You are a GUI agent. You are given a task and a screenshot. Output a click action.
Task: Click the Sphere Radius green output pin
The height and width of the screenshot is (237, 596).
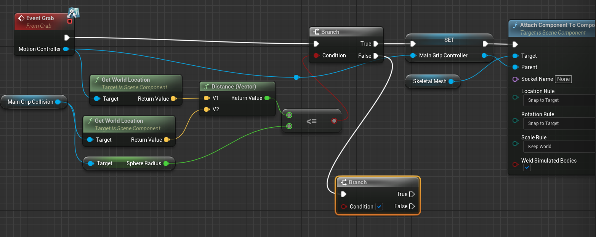(x=166, y=163)
